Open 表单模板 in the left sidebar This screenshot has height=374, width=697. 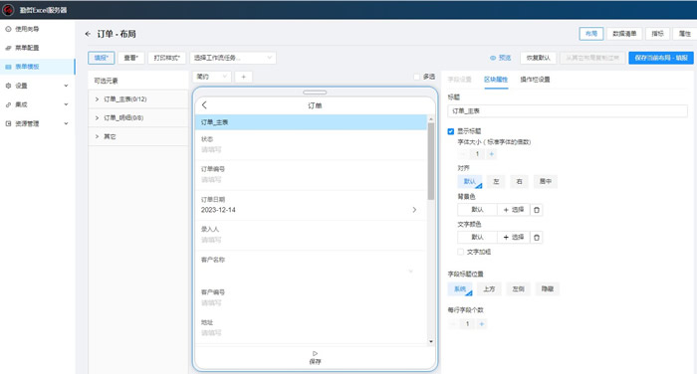coord(38,67)
